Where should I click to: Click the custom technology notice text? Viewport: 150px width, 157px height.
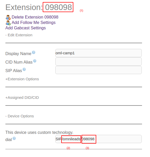coord(39,133)
